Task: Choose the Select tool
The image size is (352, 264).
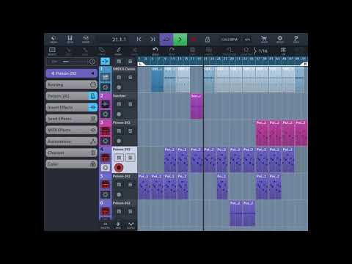Action: tap(52, 51)
